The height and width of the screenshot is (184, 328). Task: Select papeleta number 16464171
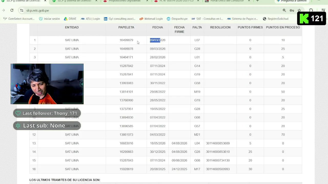pyautogui.click(x=126, y=57)
